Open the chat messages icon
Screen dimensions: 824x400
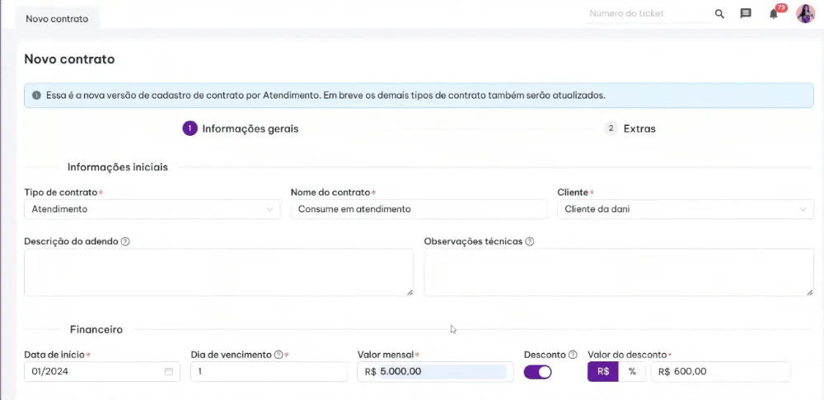click(x=746, y=14)
